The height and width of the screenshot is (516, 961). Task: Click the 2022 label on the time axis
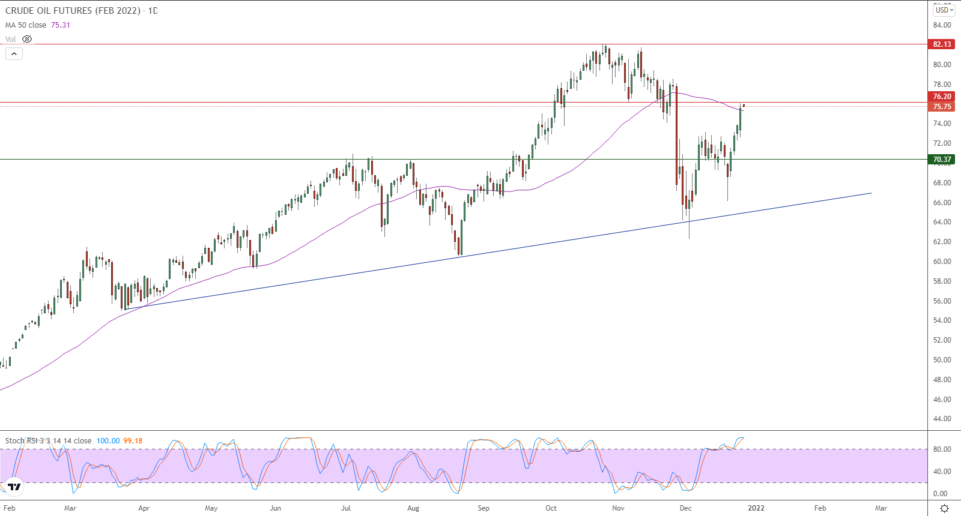(x=756, y=508)
